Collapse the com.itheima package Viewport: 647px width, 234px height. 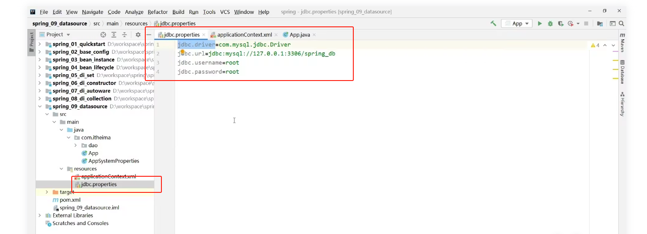pyautogui.click(x=69, y=137)
